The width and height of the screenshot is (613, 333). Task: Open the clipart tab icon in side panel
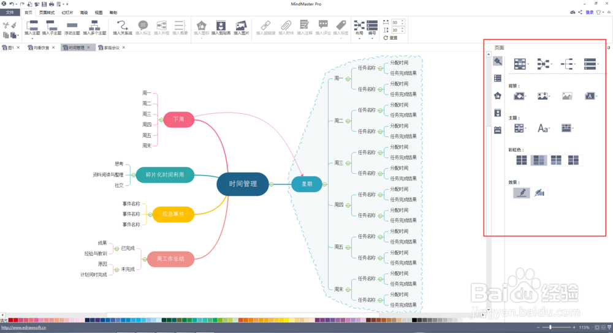click(498, 113)
